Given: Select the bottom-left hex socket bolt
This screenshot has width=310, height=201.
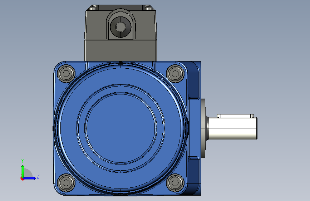Looking at the screenshot, I should 66,183.
